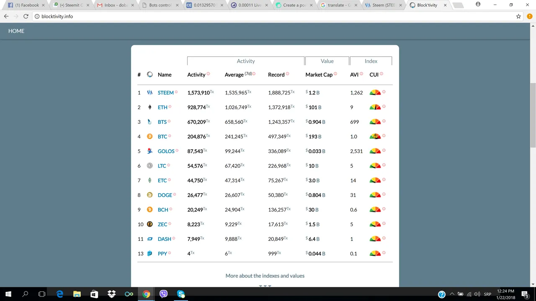Click the BTS info icon beside its name
536x301 pixels.
[x=170, y=121]
